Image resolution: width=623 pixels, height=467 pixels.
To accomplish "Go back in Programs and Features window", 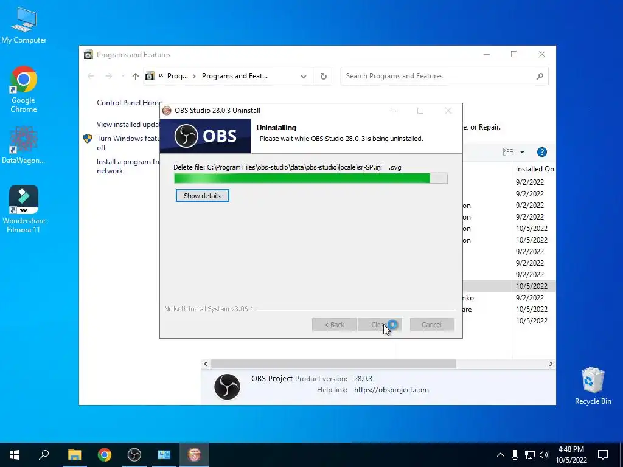I will pyautogui.click(x=91, y=76).
